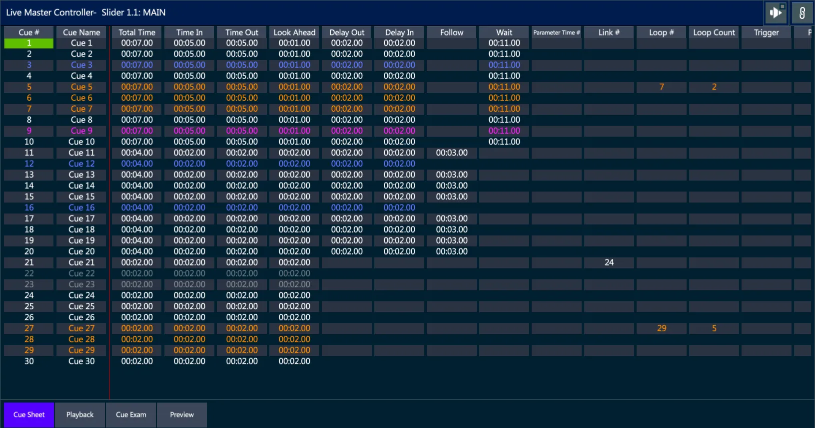Open the Playback tab

[80, 415]
